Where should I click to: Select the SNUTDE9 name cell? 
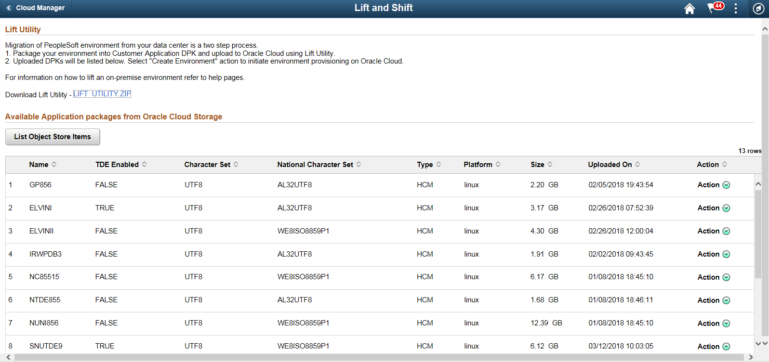tap(46, 346)
